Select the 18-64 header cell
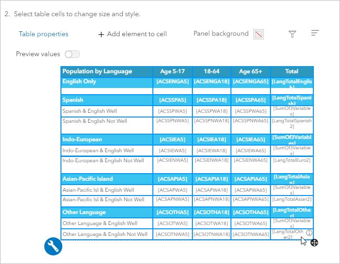This screenshot has height=264, width=340. click(211, 72)
